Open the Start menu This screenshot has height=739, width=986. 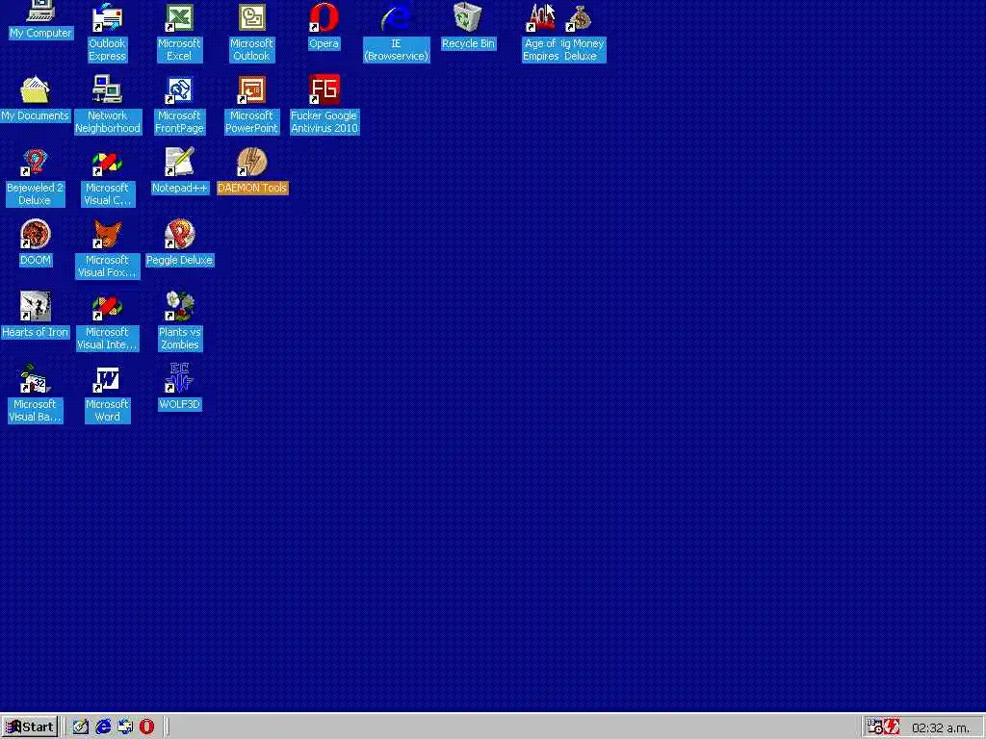(x=30, y=727)
